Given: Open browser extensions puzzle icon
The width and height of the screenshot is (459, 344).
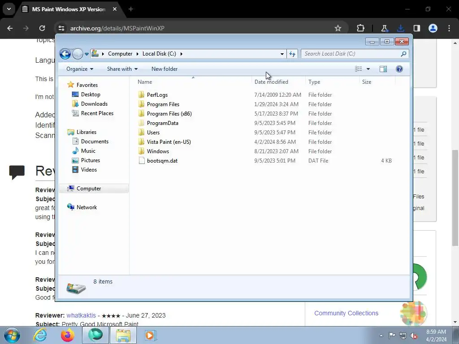Looking at the screenshot, I should 361,28.
